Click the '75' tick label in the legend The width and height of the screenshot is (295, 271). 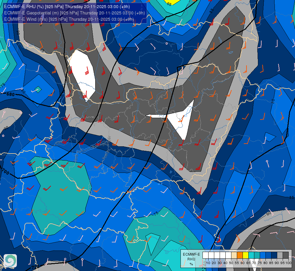click(260, 263)
